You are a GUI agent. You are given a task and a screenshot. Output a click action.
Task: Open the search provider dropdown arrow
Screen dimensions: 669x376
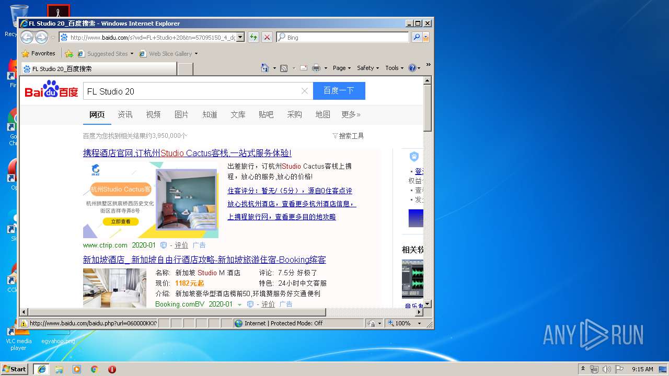[426, 37]
